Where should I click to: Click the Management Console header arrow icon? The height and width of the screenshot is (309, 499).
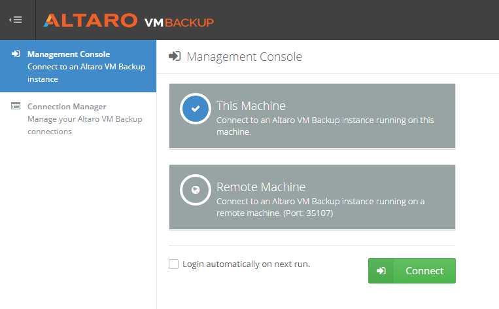175,56
